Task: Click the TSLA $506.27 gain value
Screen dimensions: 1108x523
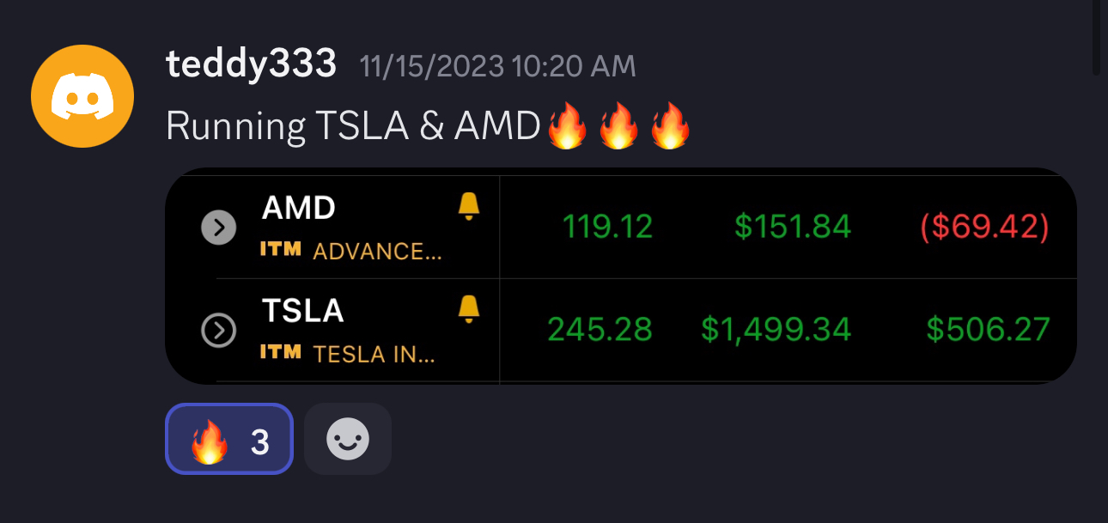Action: 988,329
